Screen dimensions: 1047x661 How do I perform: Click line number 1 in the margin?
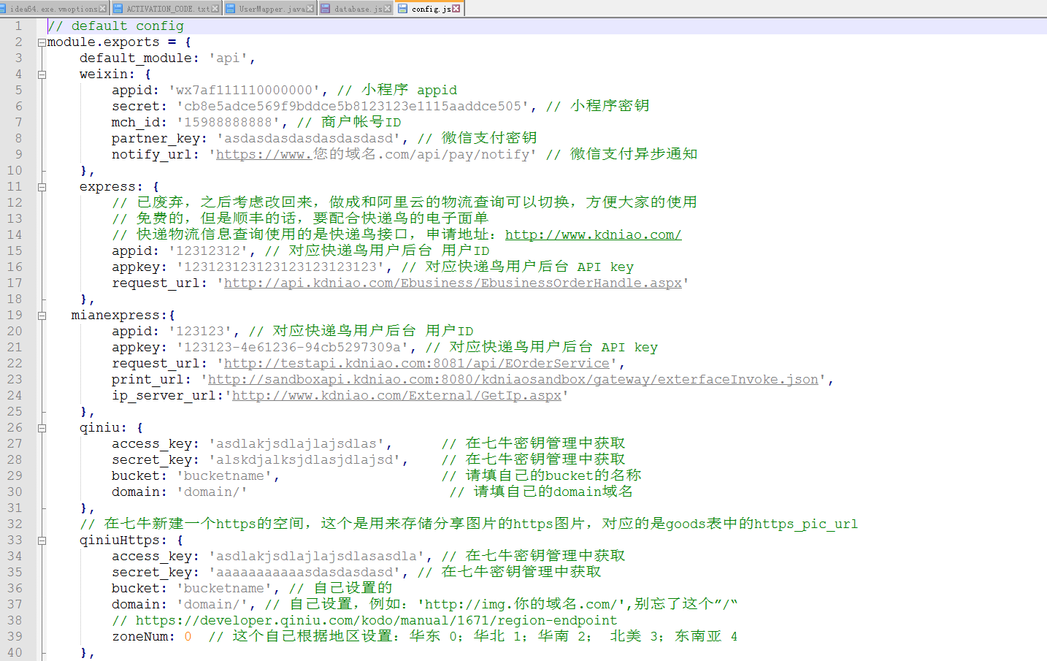click(x=18, y=26)
